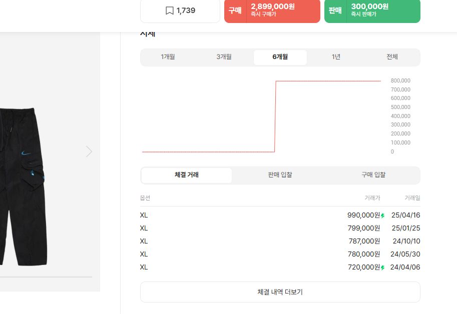
Task: Click the lightning icon beside 720,000원
Action: (383, 268)
